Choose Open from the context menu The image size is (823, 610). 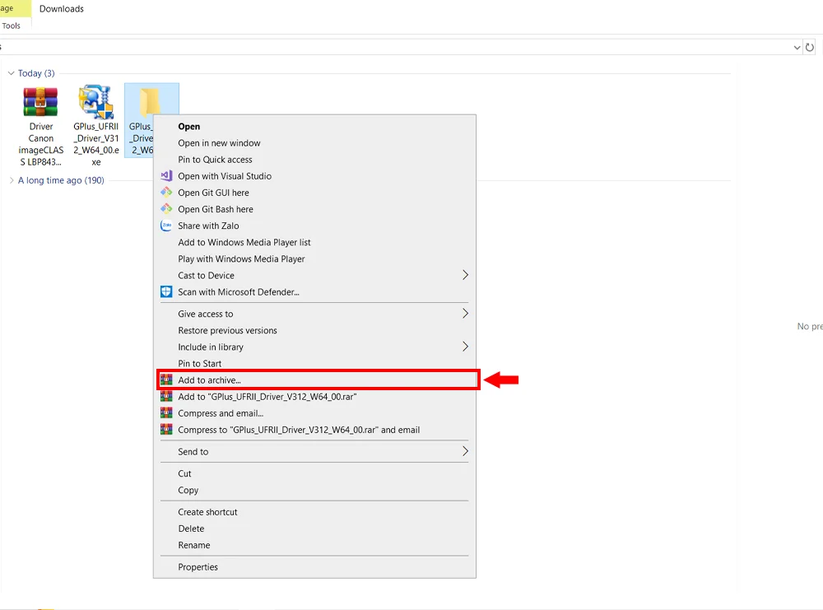[x=314, y=127]
